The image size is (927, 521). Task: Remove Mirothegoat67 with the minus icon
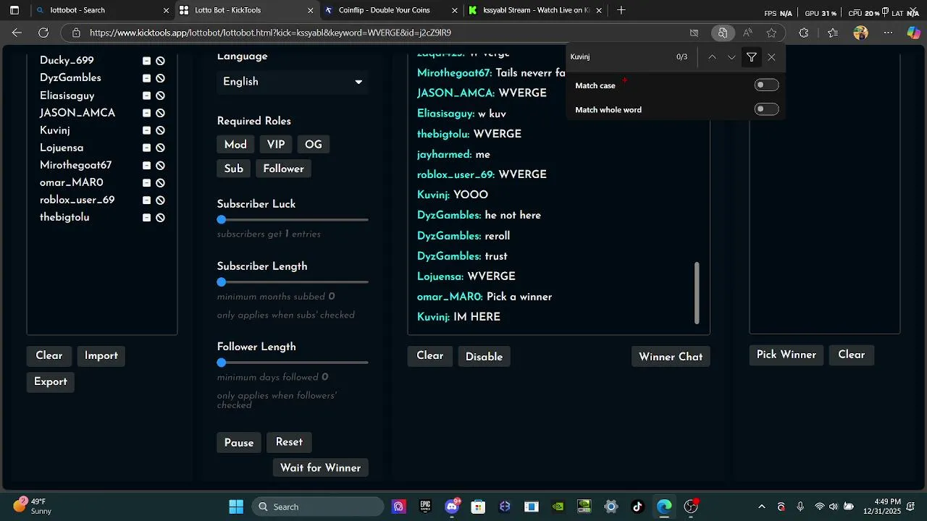(x=146, y=166)
